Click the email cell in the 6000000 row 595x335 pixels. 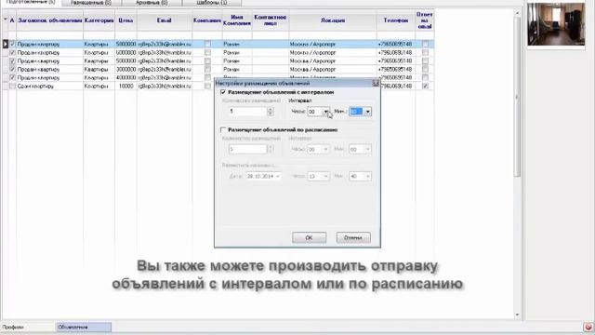(x=165, y=52)
